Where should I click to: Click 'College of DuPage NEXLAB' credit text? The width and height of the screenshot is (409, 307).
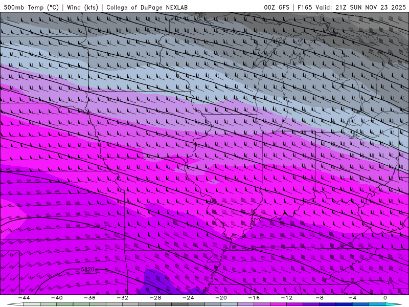[x=147, y=7]
